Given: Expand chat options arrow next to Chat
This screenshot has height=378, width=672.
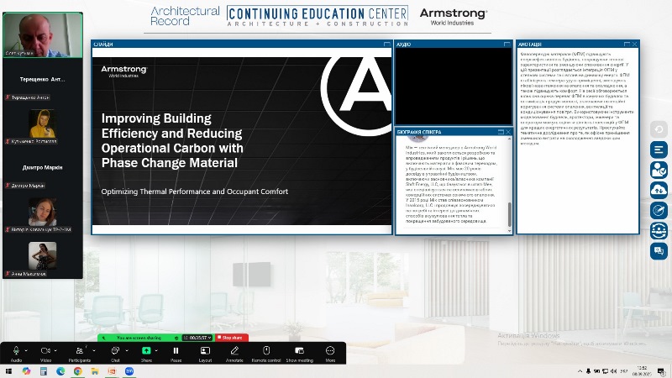Looking at the screenshot, I should tap(127, 350).
